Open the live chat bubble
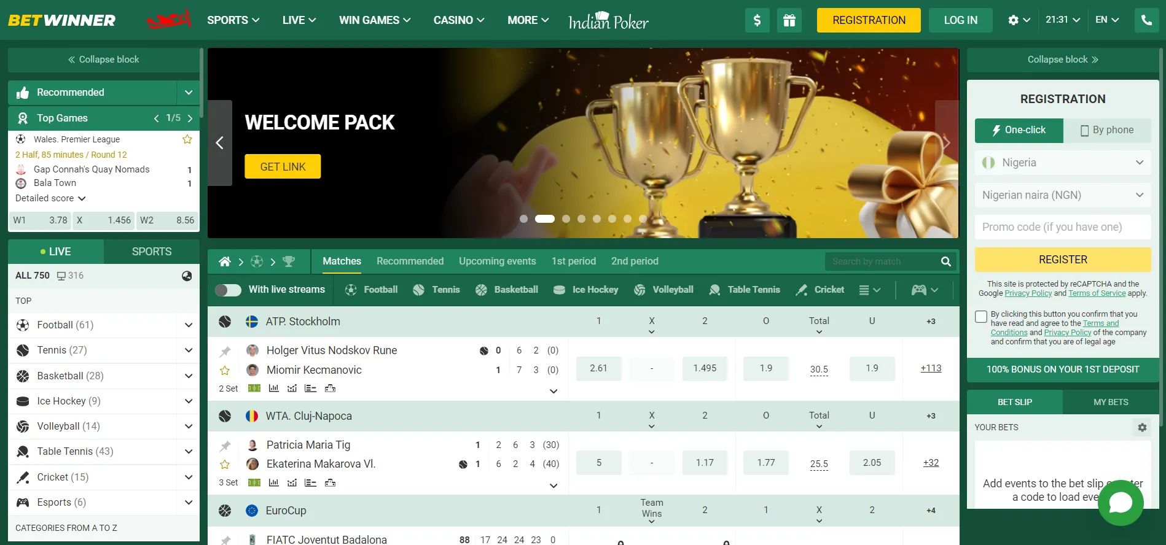Image resolution: width=1166 pixels, height=545 pixels. pos(1120,503)
